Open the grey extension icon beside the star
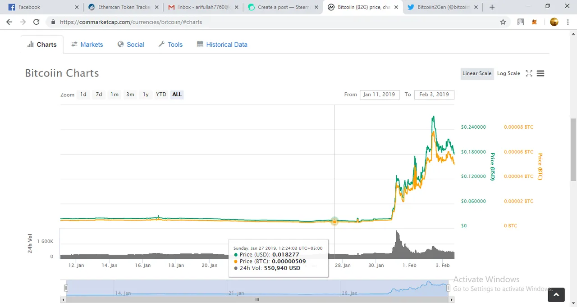577x307 pixels. 521,22
